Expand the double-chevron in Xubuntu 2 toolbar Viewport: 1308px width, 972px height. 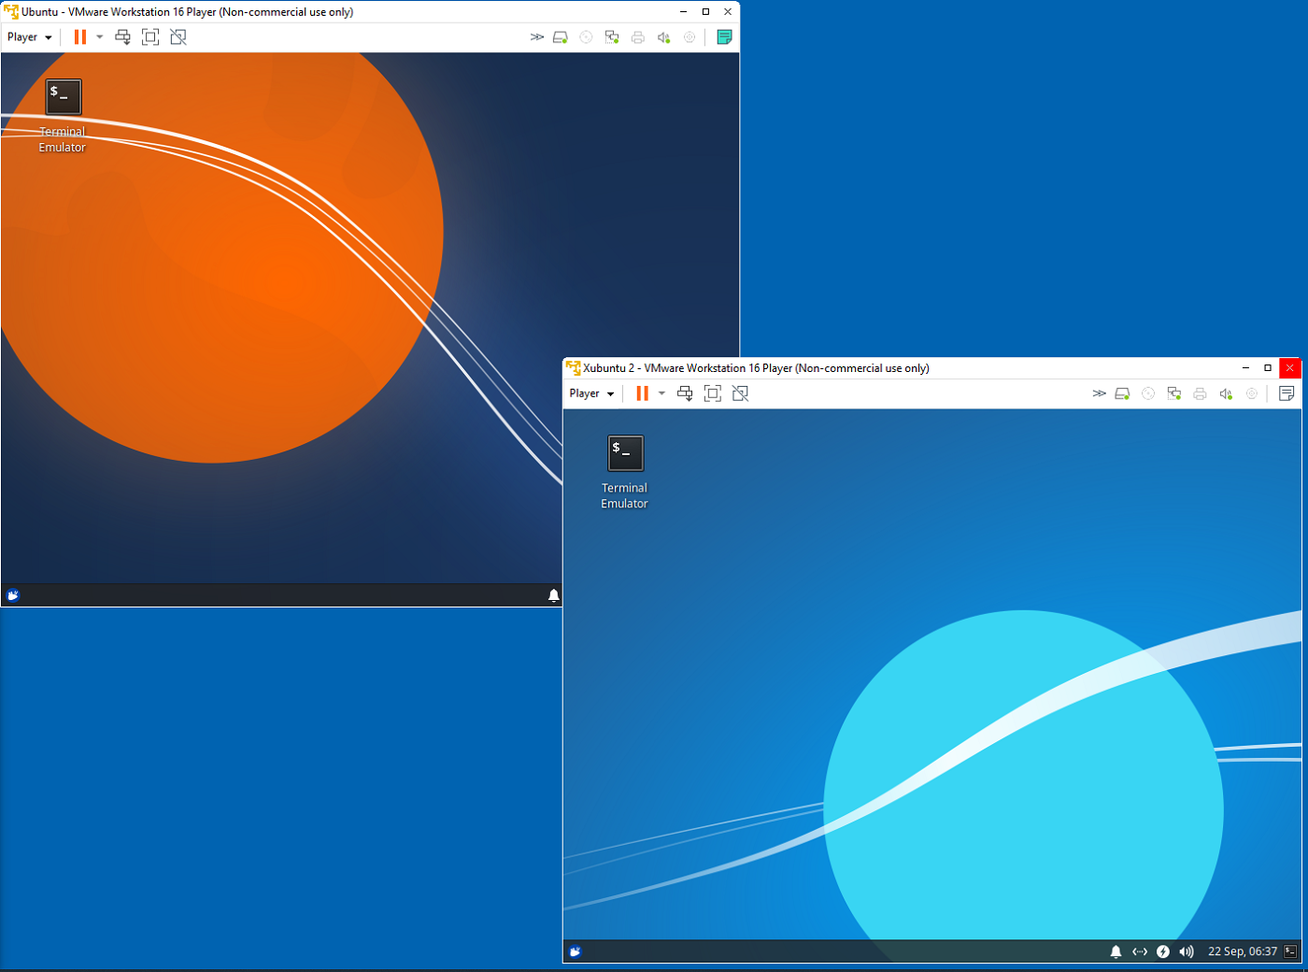point(1099,393)
